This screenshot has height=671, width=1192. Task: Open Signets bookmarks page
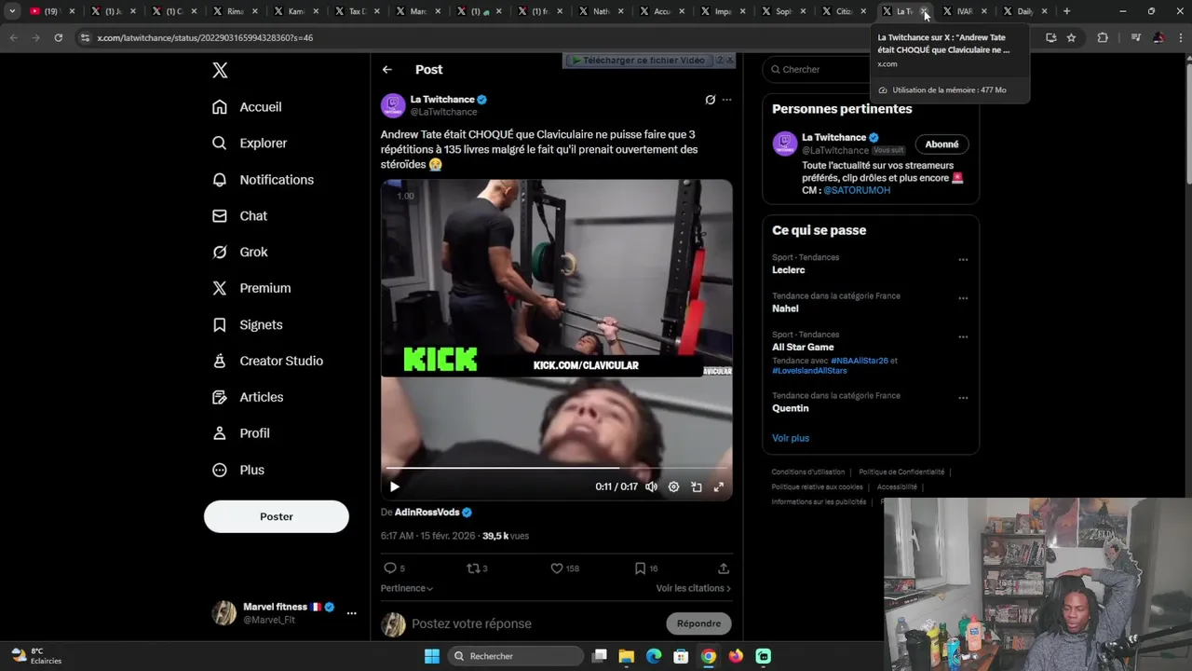247,325
